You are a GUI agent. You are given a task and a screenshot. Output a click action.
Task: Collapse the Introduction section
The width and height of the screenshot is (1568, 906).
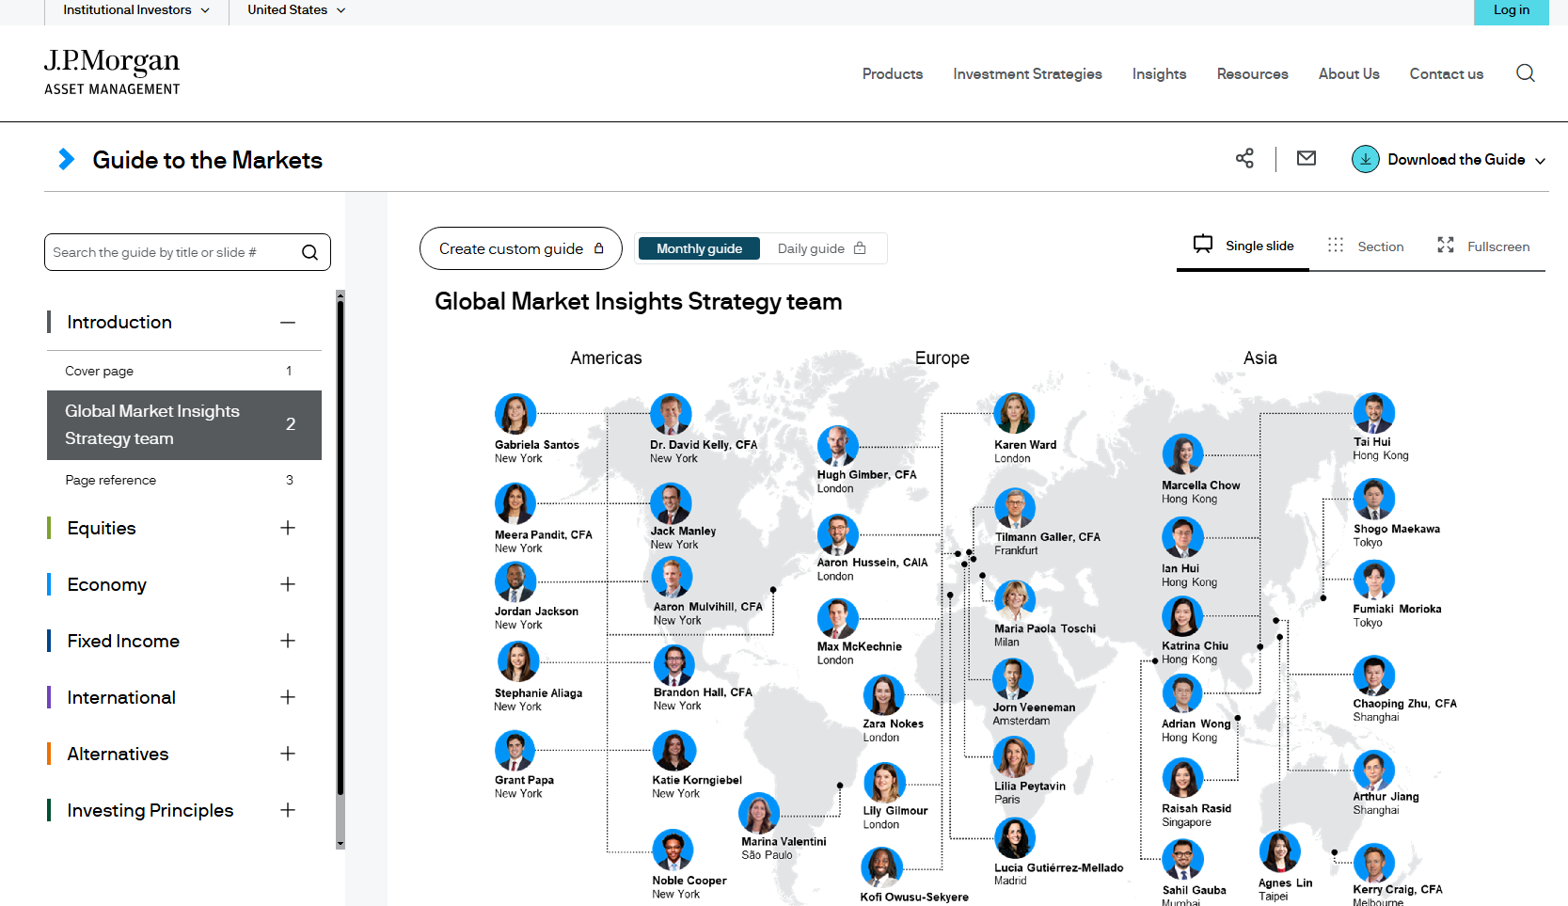(x=288, y=322)
